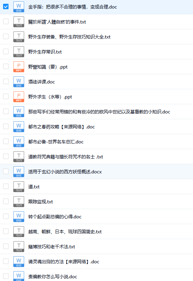This screenshot has width=193, height=281.
Task: Uncheck the checkbox for 金手指 doc file
Action: point(6,7)
